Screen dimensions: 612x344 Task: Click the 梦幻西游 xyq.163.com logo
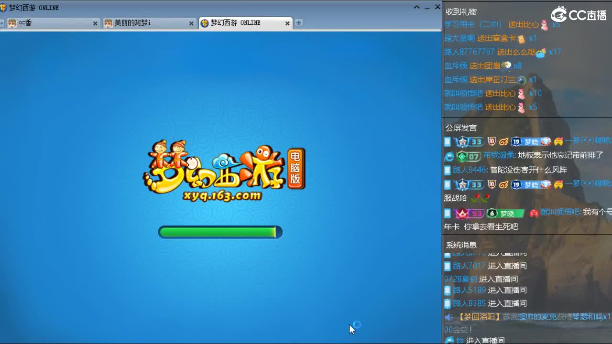(x=224, y=172)
